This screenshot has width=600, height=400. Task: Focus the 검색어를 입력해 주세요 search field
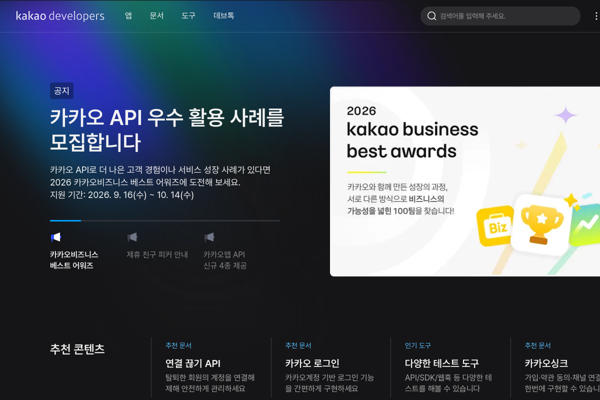[500, 16]
